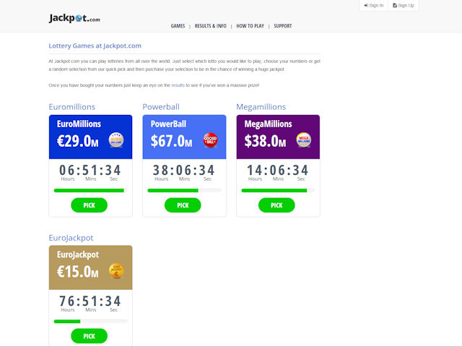Pick numbers for PowerBall

point(183,205)
